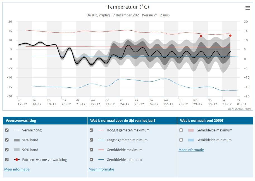Click the blue Gemiddelde minimum line icon
Image resolution: width=255 pixels, height=181 pixels.
click(x=101, y=160)
